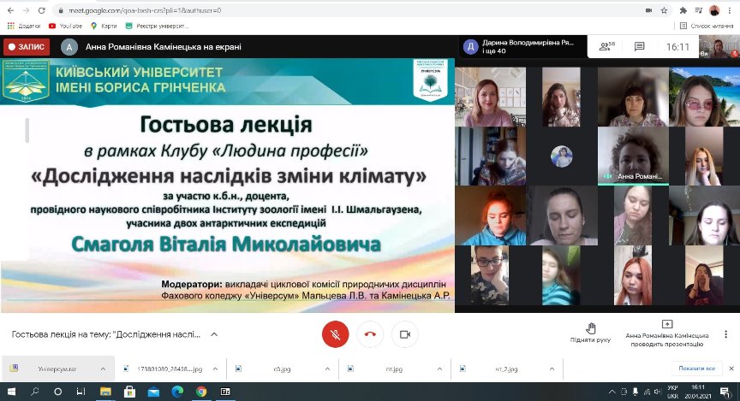Click the Chrome profile avatar
Screen dimensions: 740x401
(x=714, y=10)
